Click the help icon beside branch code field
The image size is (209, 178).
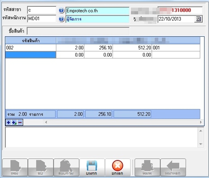(61, 10)
